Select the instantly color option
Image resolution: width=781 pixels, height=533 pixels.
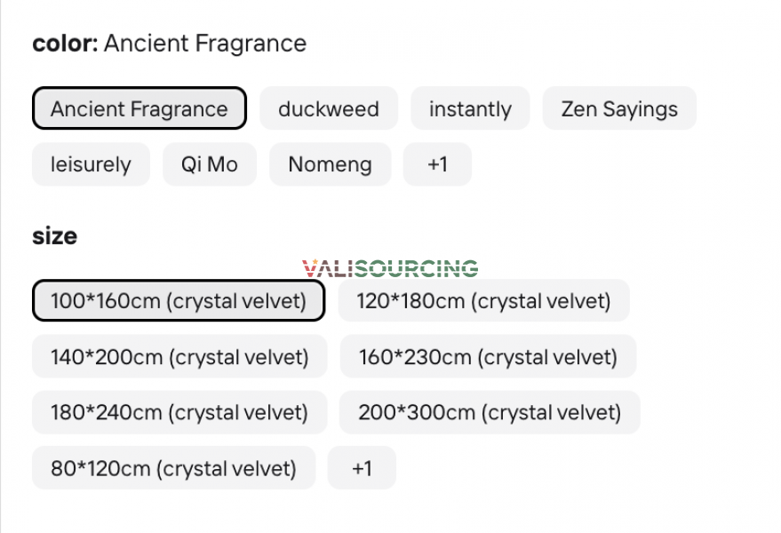[470, 108]
